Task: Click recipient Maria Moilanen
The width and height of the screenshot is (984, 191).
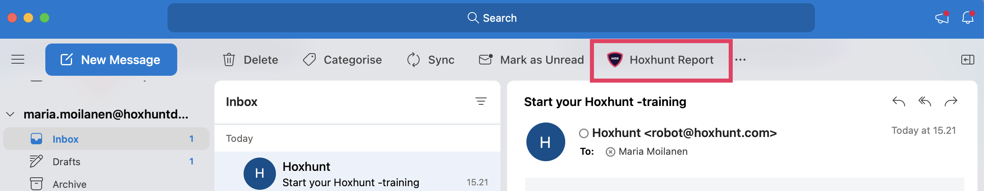Action: pyautogui.click(x=653, y=152)
